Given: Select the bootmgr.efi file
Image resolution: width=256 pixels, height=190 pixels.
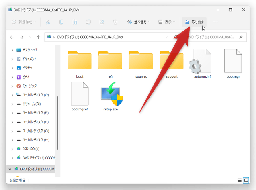Looking at the screenshot, I should click(x=80, y=97).
